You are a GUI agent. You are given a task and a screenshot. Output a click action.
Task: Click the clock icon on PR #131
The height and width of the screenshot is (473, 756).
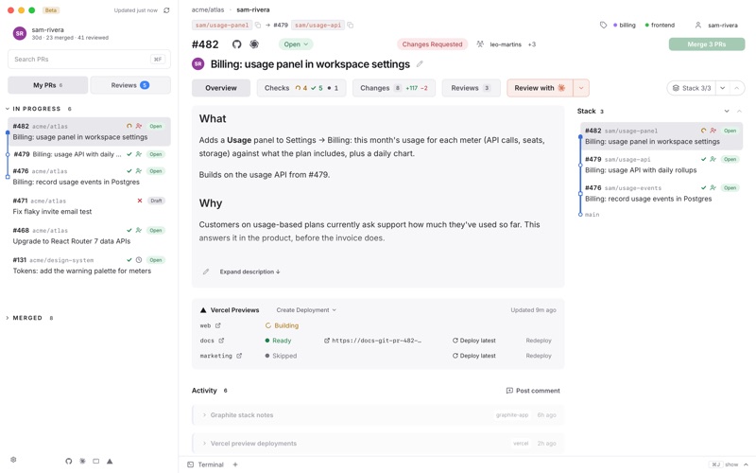click(x=138, y=259)
